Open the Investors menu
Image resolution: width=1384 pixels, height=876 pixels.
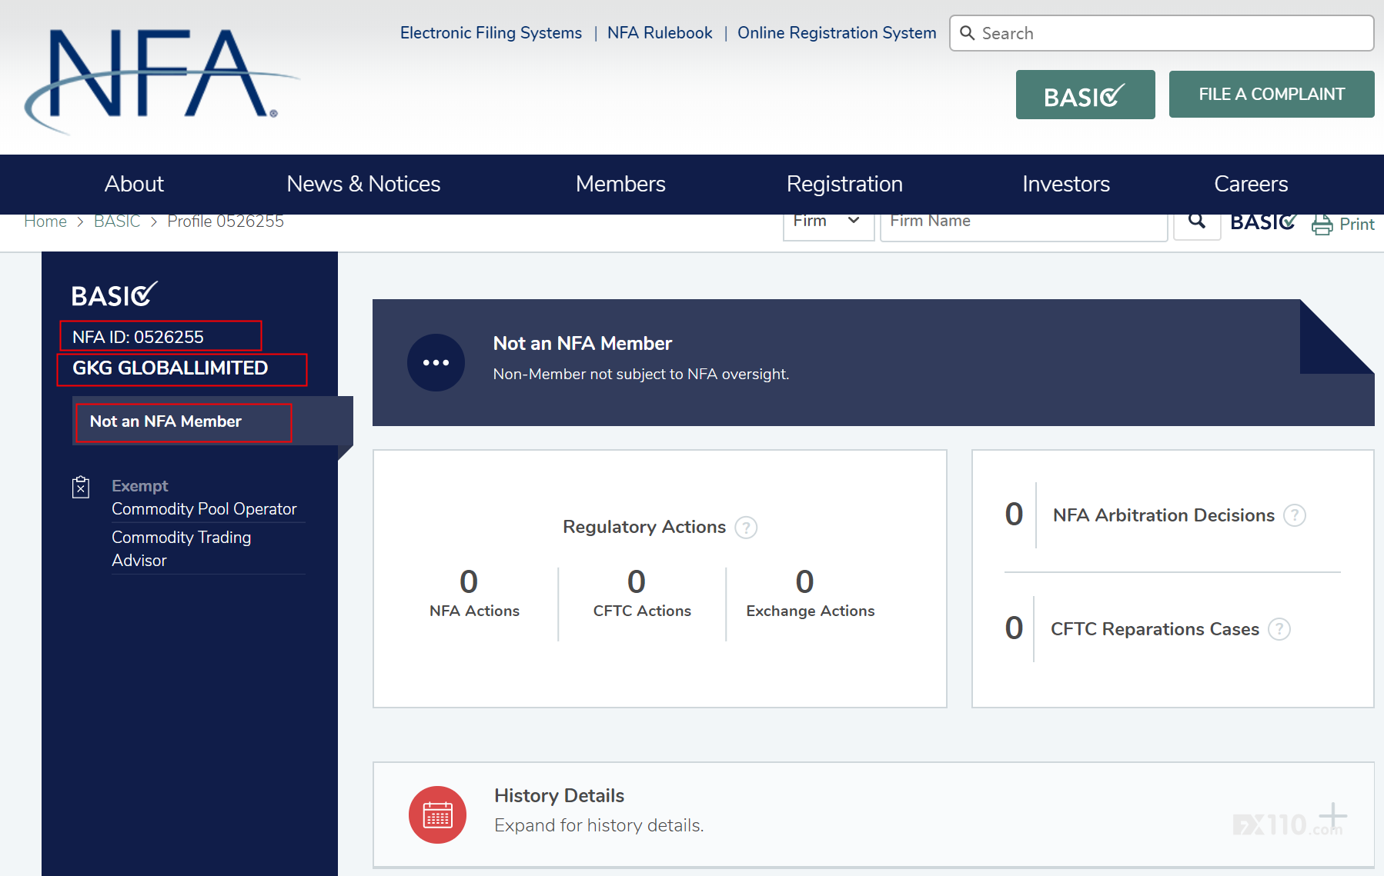(x=1066, y=185)
